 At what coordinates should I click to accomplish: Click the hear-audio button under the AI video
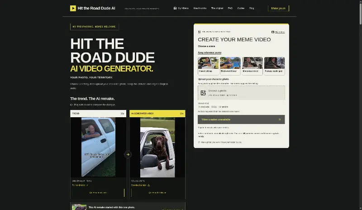point(157,193)
